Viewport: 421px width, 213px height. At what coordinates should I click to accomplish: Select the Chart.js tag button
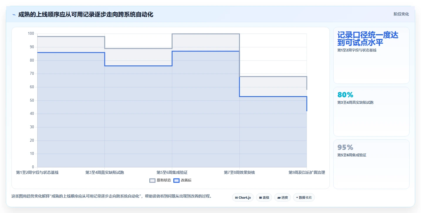click(x=243, y=198)
